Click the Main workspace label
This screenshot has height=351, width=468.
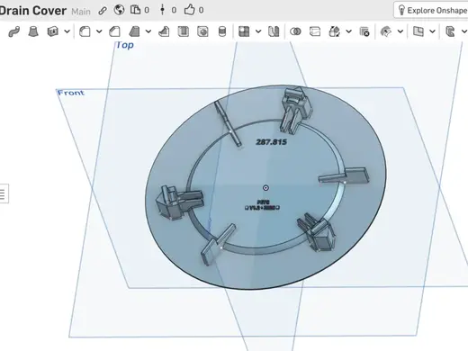click(81, 12)
